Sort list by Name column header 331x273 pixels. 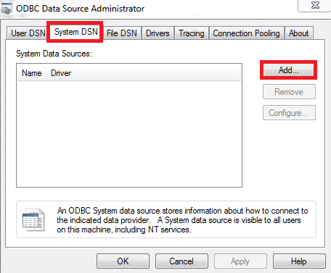pos(32,73)
